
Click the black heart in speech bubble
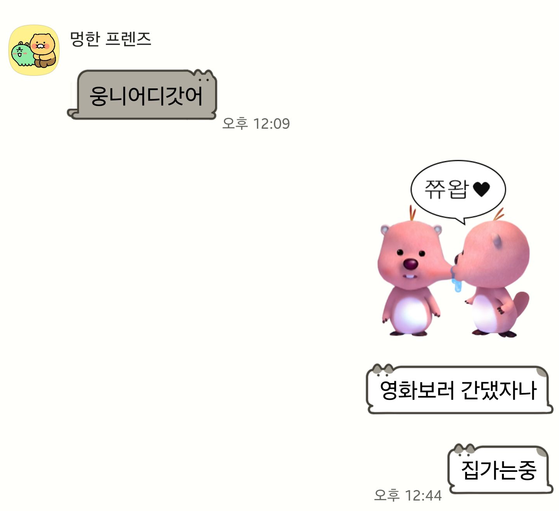tap(482, 190)
